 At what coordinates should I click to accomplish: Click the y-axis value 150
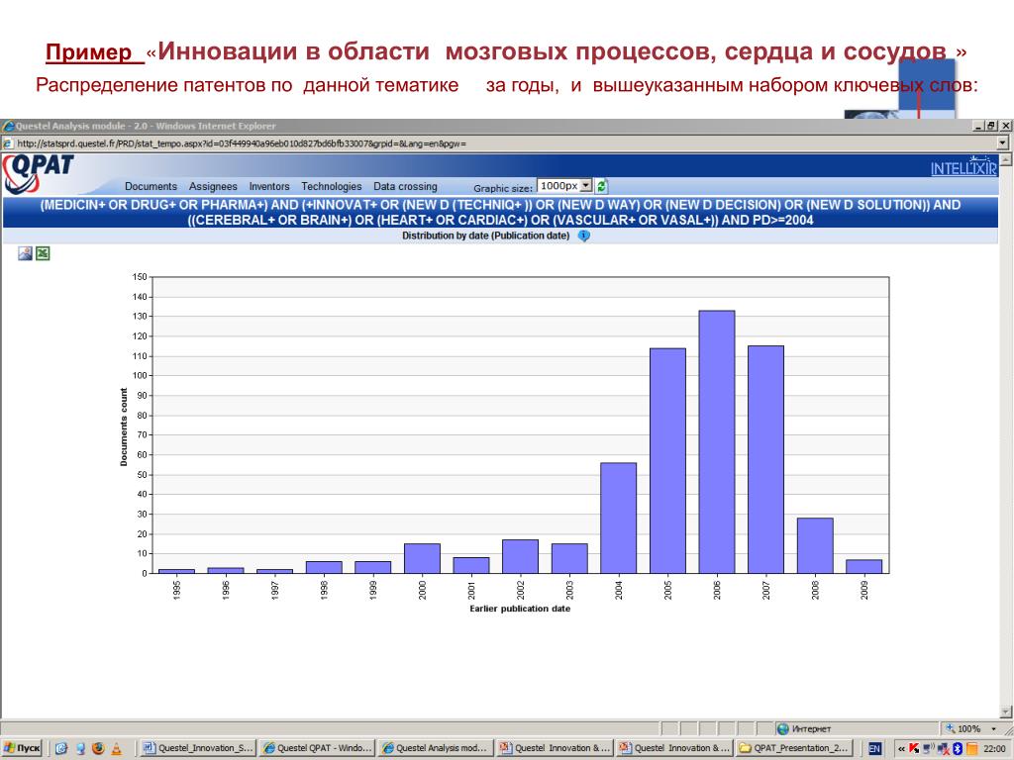(x=139, y=277)
